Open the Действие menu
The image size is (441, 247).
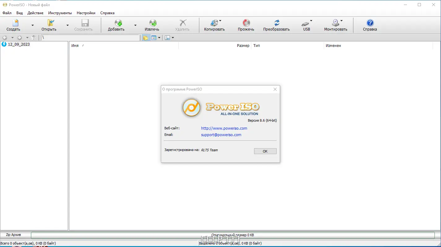point(35,13)
